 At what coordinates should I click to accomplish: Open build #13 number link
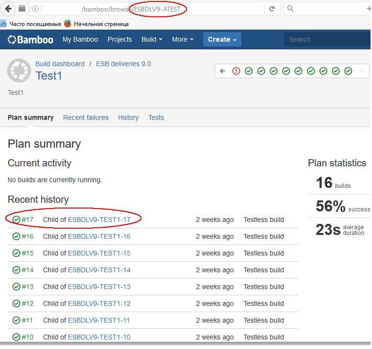point(28,287)
